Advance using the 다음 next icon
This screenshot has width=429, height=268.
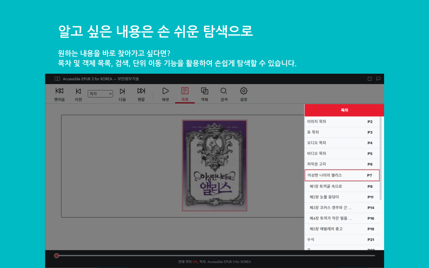[x=122, y=91]
